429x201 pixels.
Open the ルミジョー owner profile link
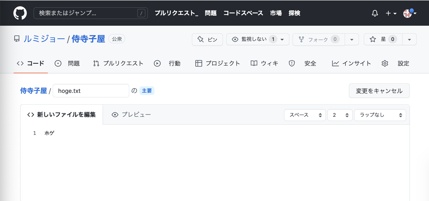[44, 39]
